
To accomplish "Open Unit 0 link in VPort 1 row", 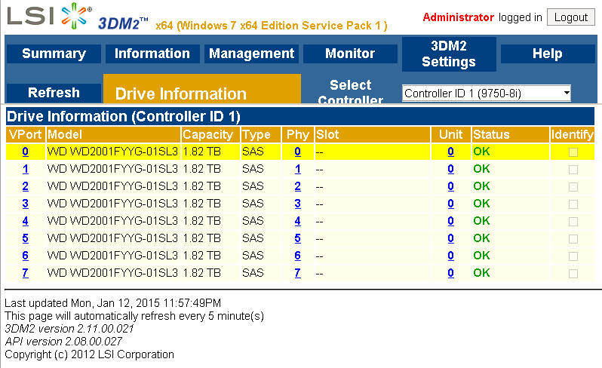I will coord(450,169).
